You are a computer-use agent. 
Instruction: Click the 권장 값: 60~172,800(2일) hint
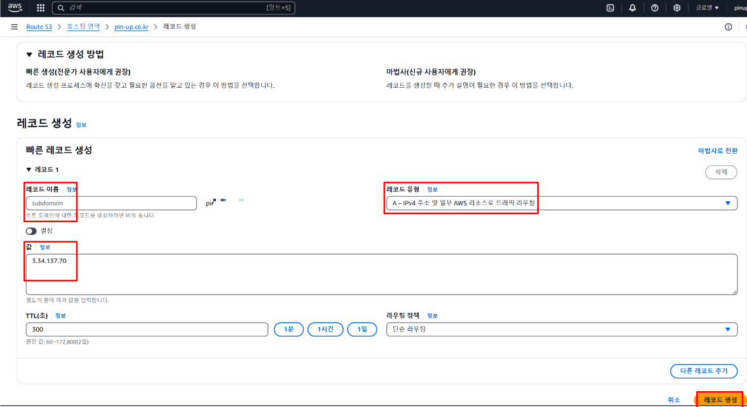click(x=57, y=342)
